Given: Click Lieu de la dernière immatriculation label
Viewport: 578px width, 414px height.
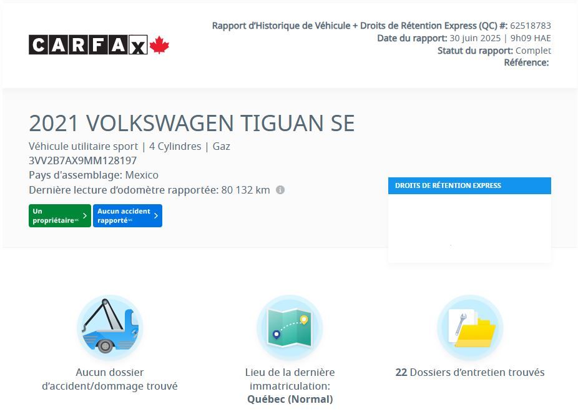Looking at the screenshot, I should point(290,379).
